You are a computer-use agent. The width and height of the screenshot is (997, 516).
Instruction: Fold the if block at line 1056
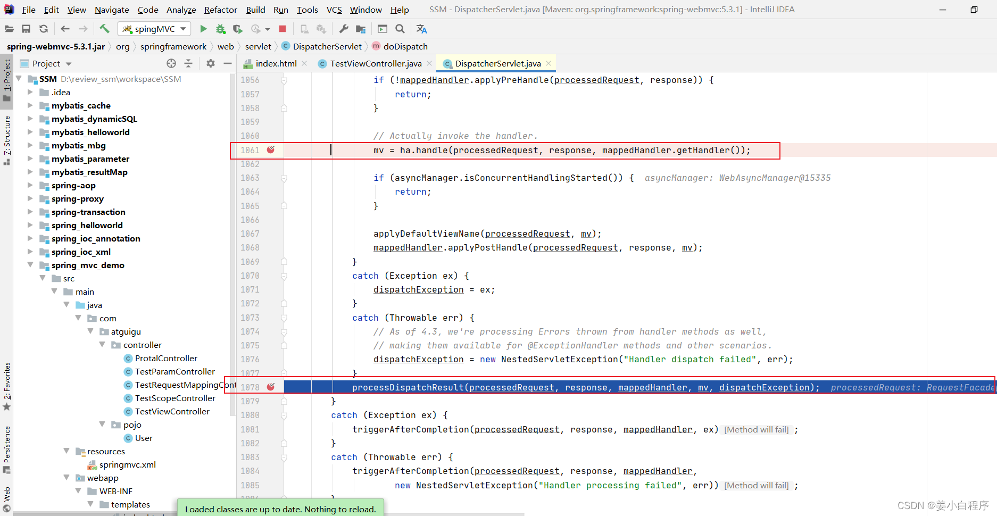[x=284, y=80]
